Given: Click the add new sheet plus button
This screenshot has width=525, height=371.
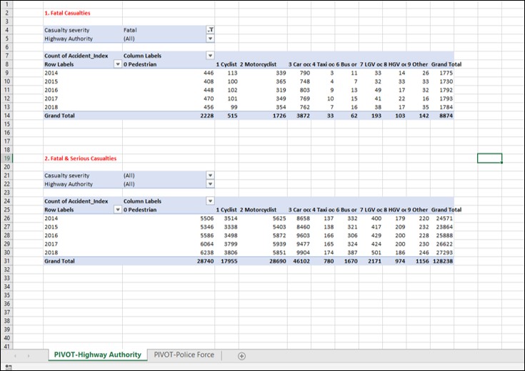Looking at the screenshot, I should (241, 356).
